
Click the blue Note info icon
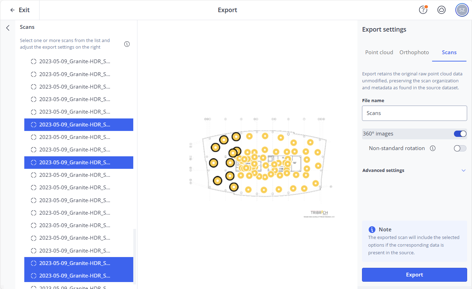point(372,230)
